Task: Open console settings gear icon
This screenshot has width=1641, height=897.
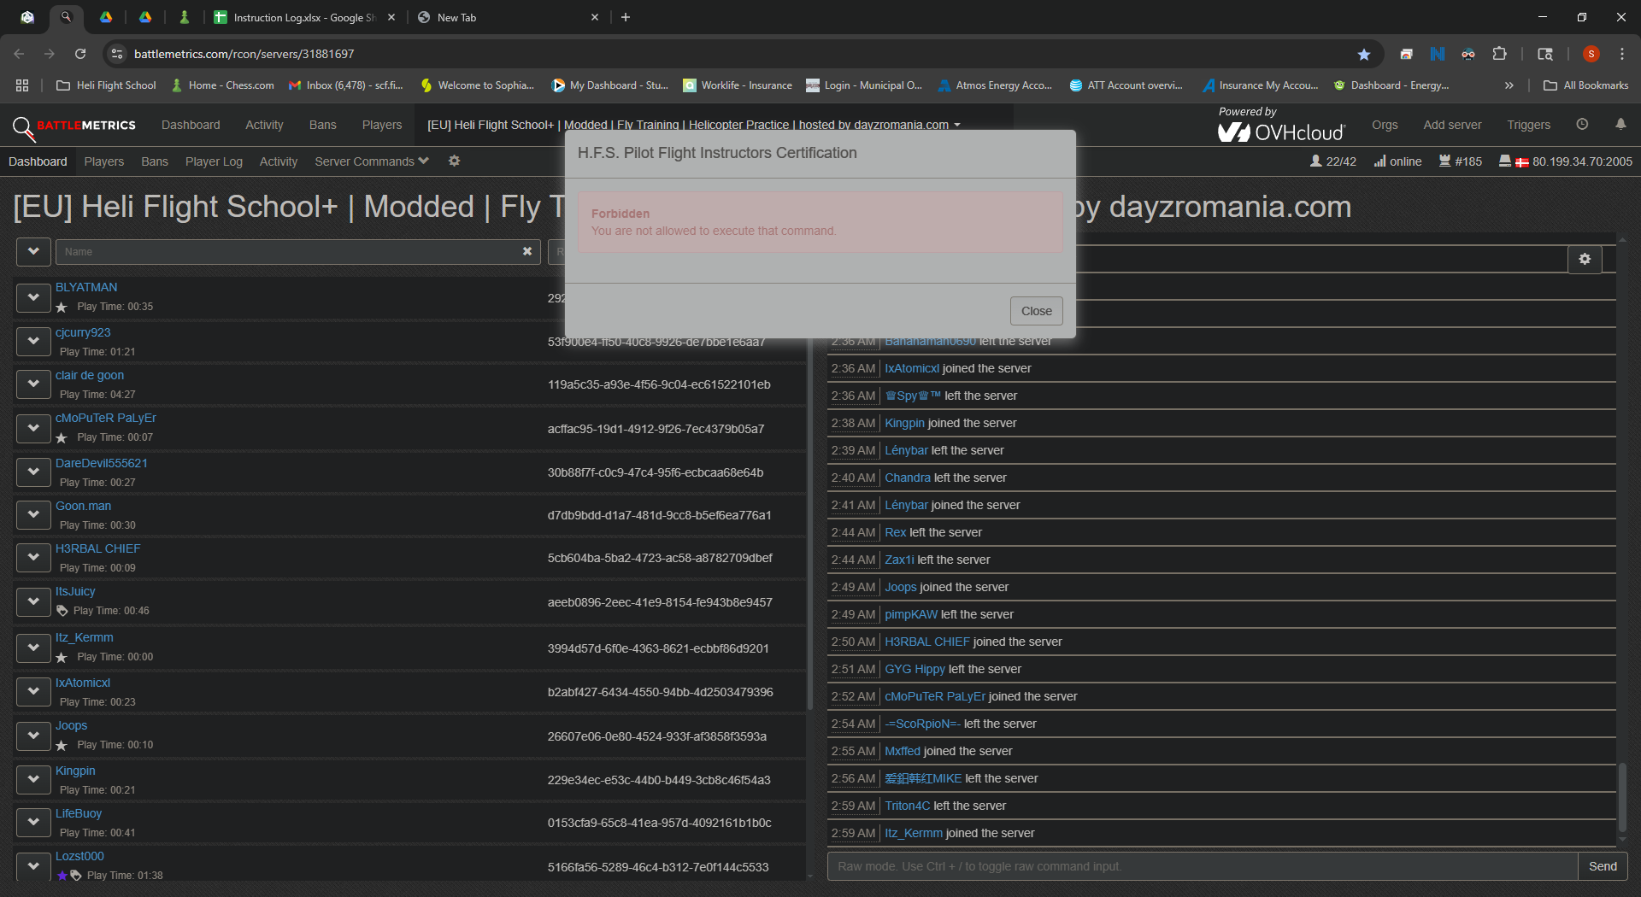Action: click(1585, 259)
